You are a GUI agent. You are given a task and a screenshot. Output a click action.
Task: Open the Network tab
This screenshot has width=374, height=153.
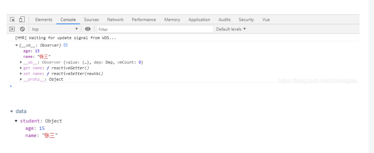click(115, 20)
